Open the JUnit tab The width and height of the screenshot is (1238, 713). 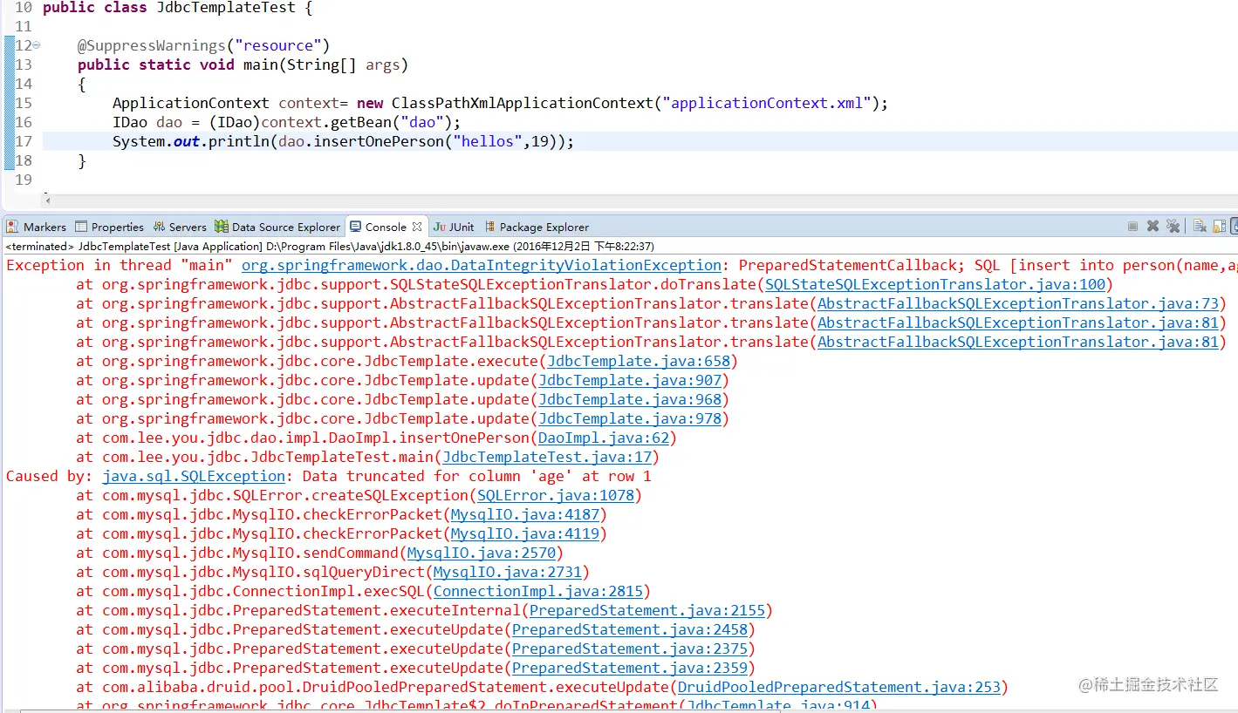[x=455, y=227]
